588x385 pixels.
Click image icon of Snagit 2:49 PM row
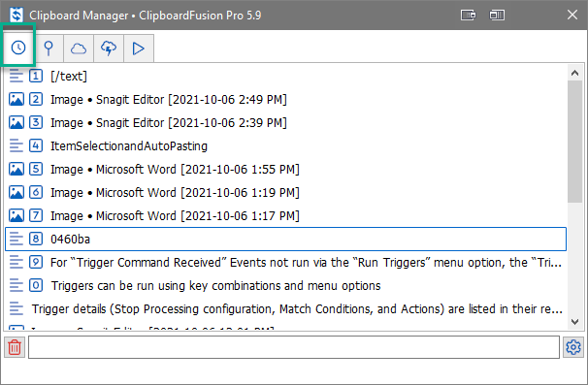tap(16, 99)
